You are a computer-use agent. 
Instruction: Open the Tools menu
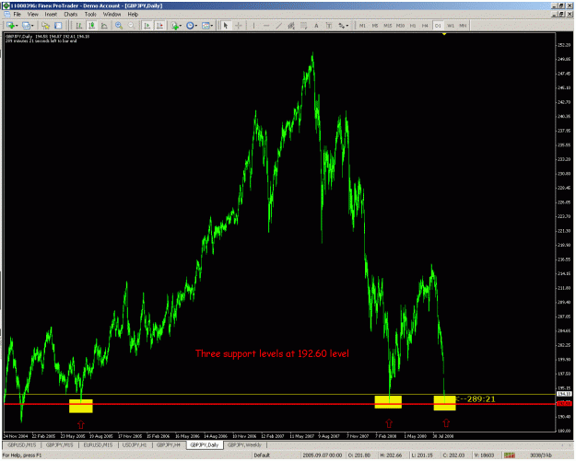click(x=90, y=15)
